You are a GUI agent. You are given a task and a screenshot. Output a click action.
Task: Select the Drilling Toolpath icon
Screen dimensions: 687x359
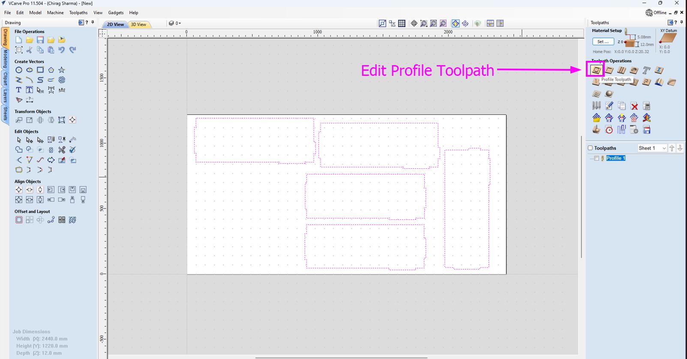(621, 70)
